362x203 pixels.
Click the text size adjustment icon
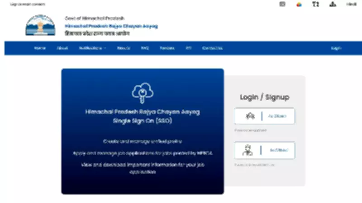click(315, 4)
